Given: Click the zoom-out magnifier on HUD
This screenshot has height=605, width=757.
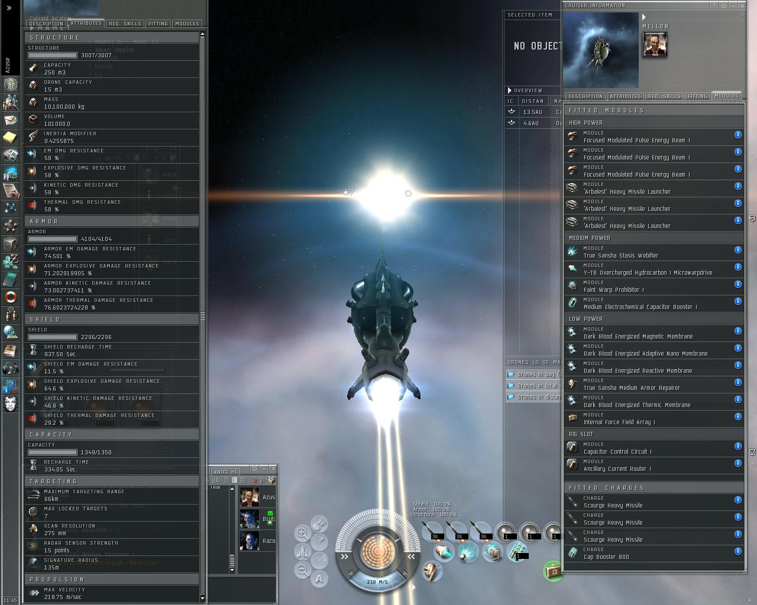Looking at the screenshot, I should [302, 570].
